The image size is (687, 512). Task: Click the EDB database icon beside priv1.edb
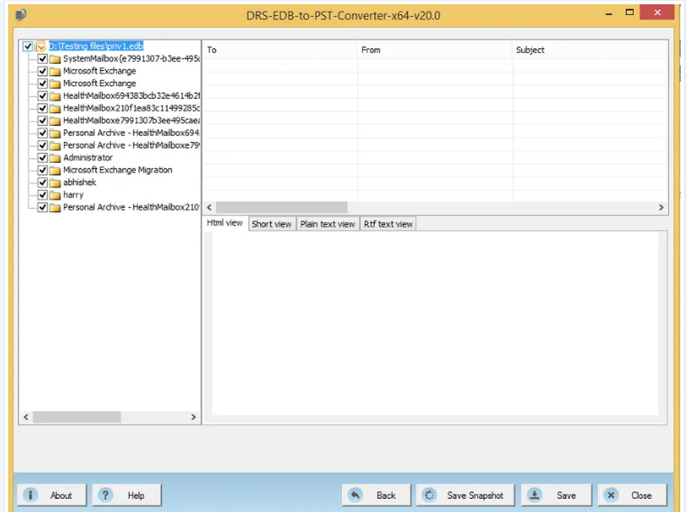tap(41, 46)
